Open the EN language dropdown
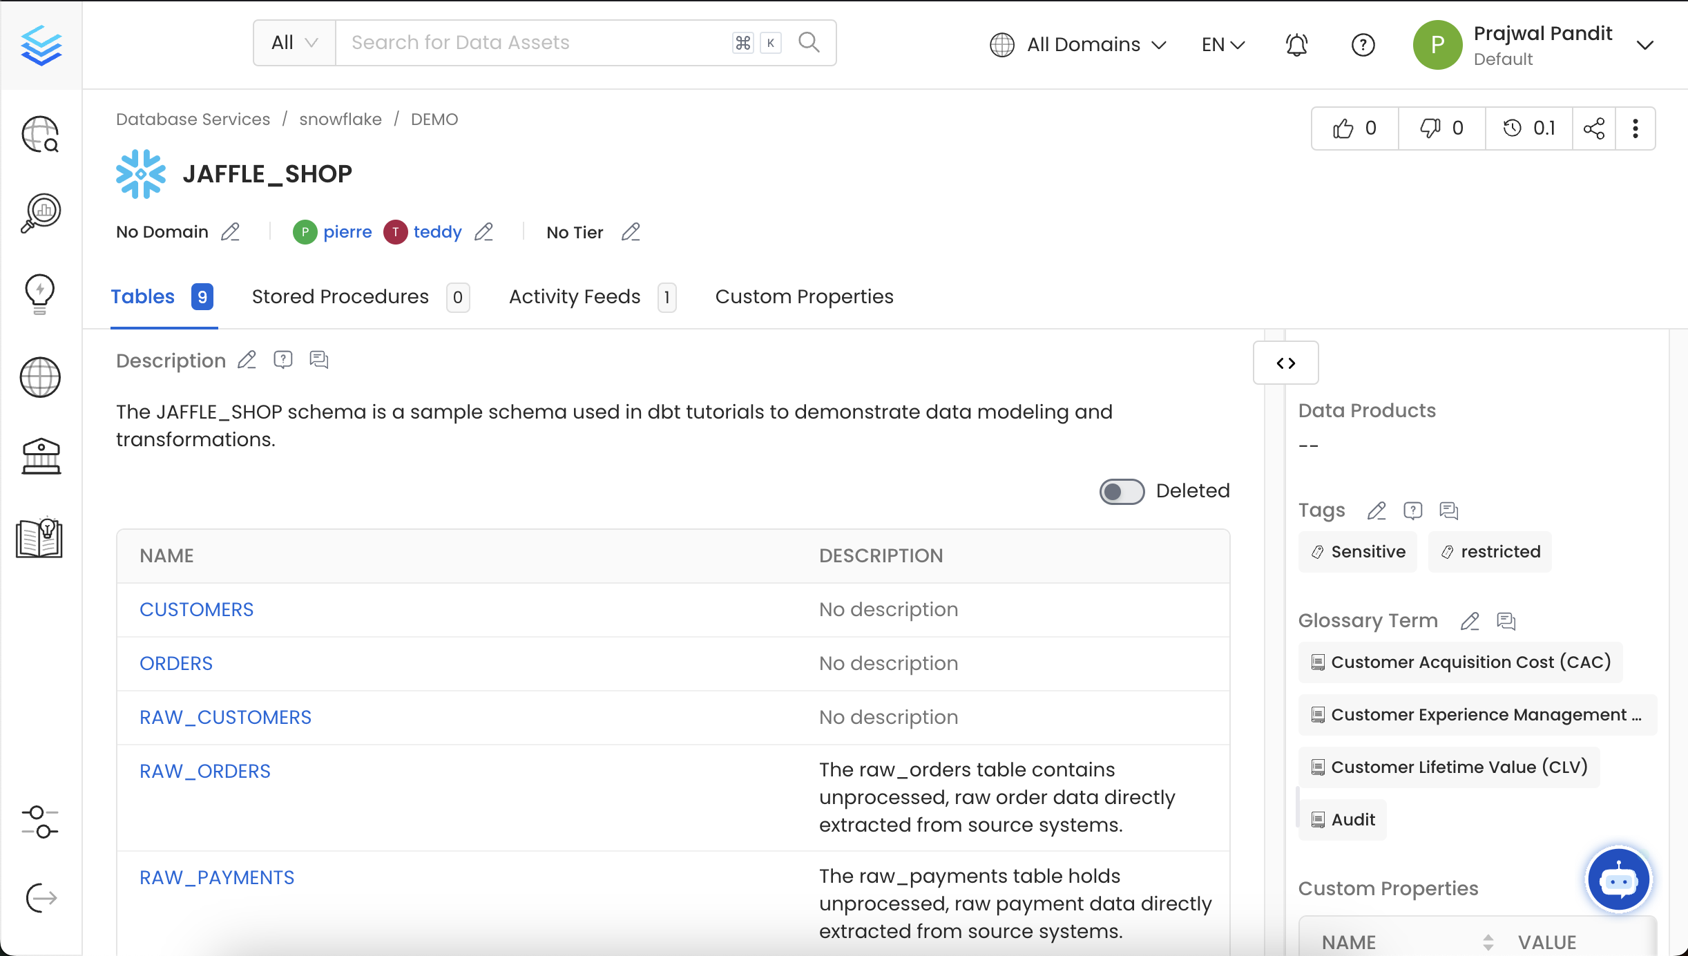 [x=1222, y=45]
